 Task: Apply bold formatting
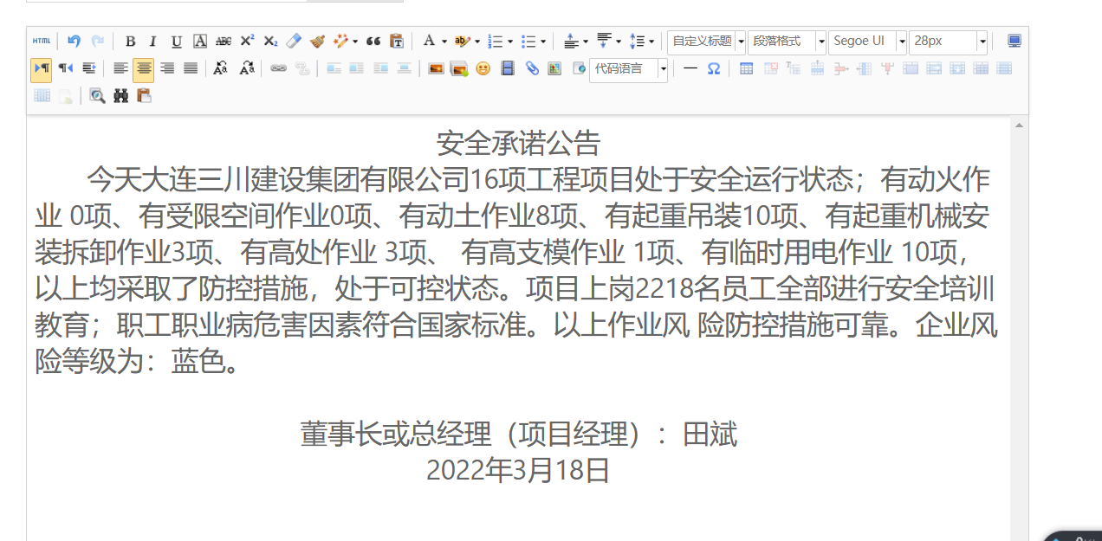(x=130, y=41)
